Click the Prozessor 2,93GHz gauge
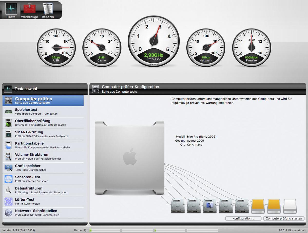The height and width of the screenshot is (233, 308). 153,41
